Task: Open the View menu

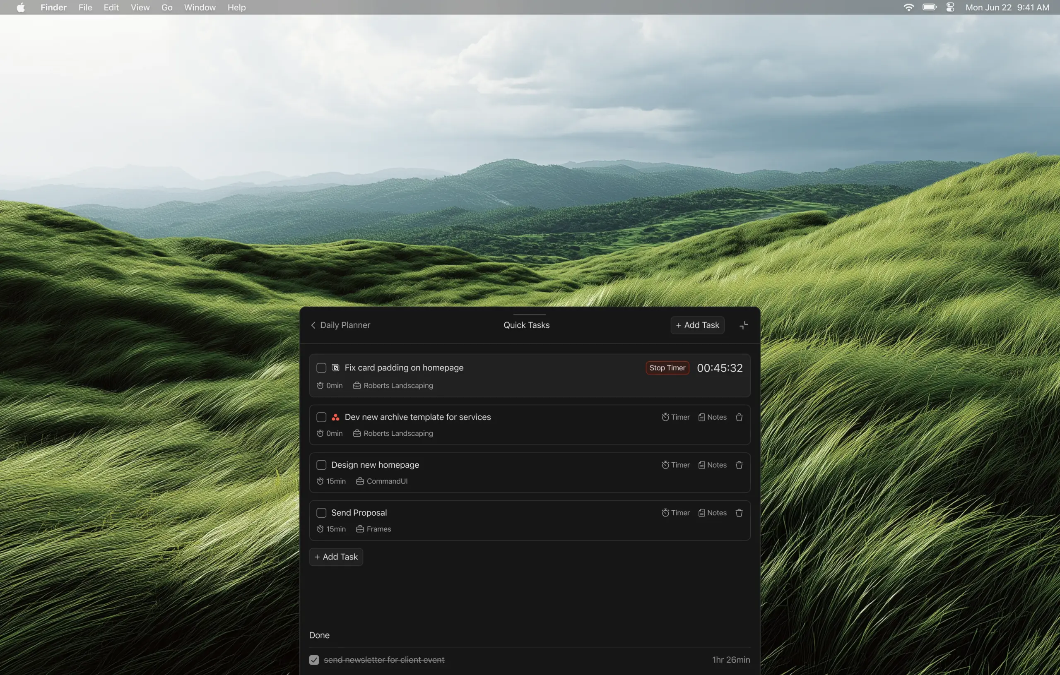Action: [140, 7]
